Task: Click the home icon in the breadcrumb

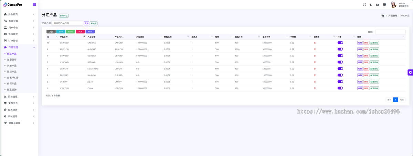Action: click(383, 16)
